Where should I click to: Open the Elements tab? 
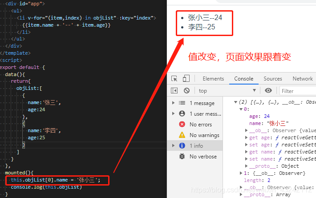(213, 79)
